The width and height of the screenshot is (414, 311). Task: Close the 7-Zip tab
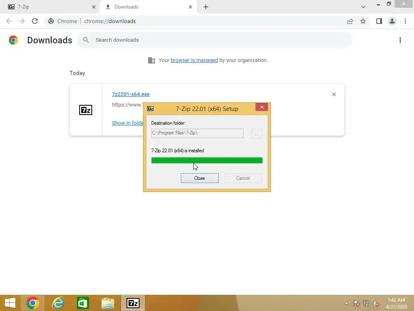tap(94, 7)
